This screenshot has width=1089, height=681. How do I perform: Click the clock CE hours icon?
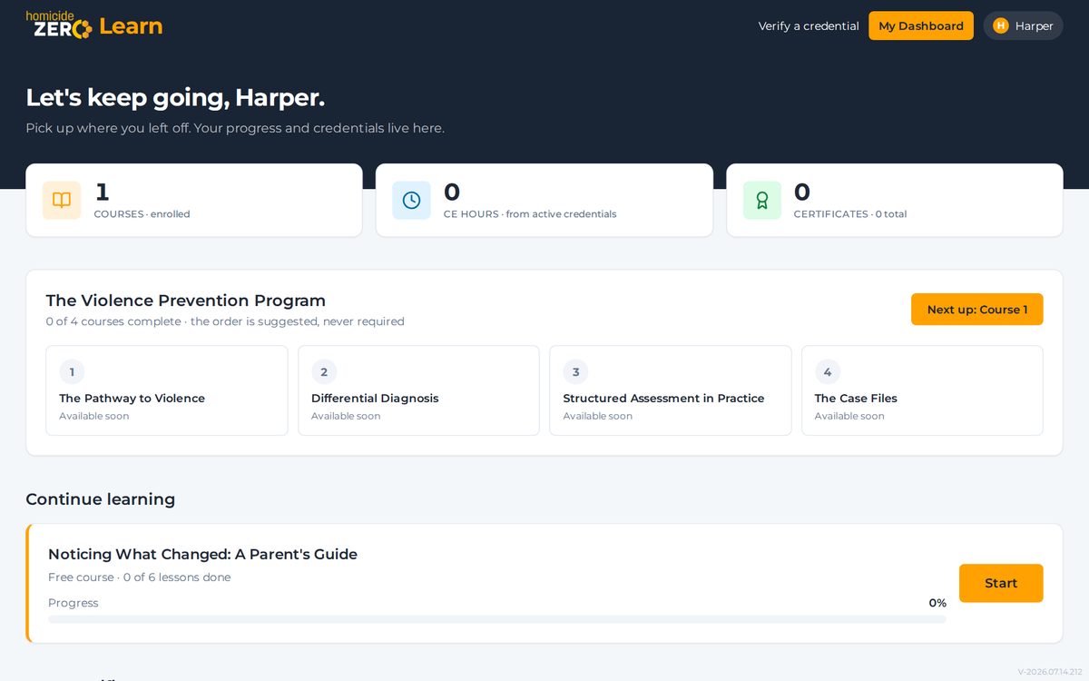(411, 201)
